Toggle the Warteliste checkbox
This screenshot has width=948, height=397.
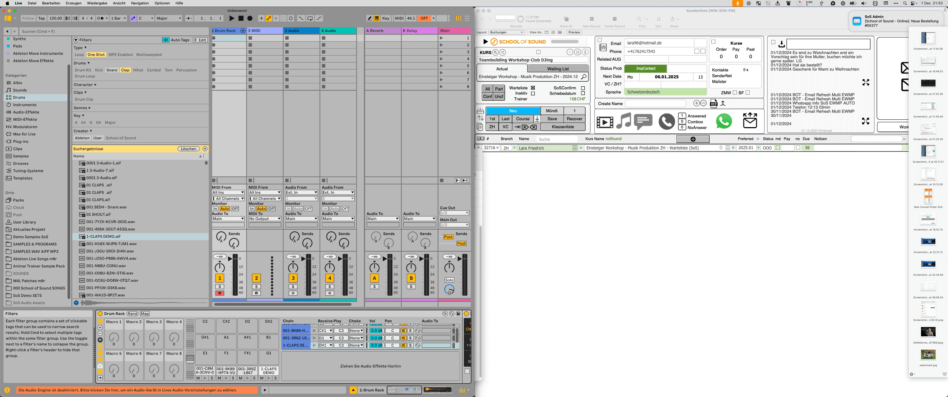coord(533,88)
